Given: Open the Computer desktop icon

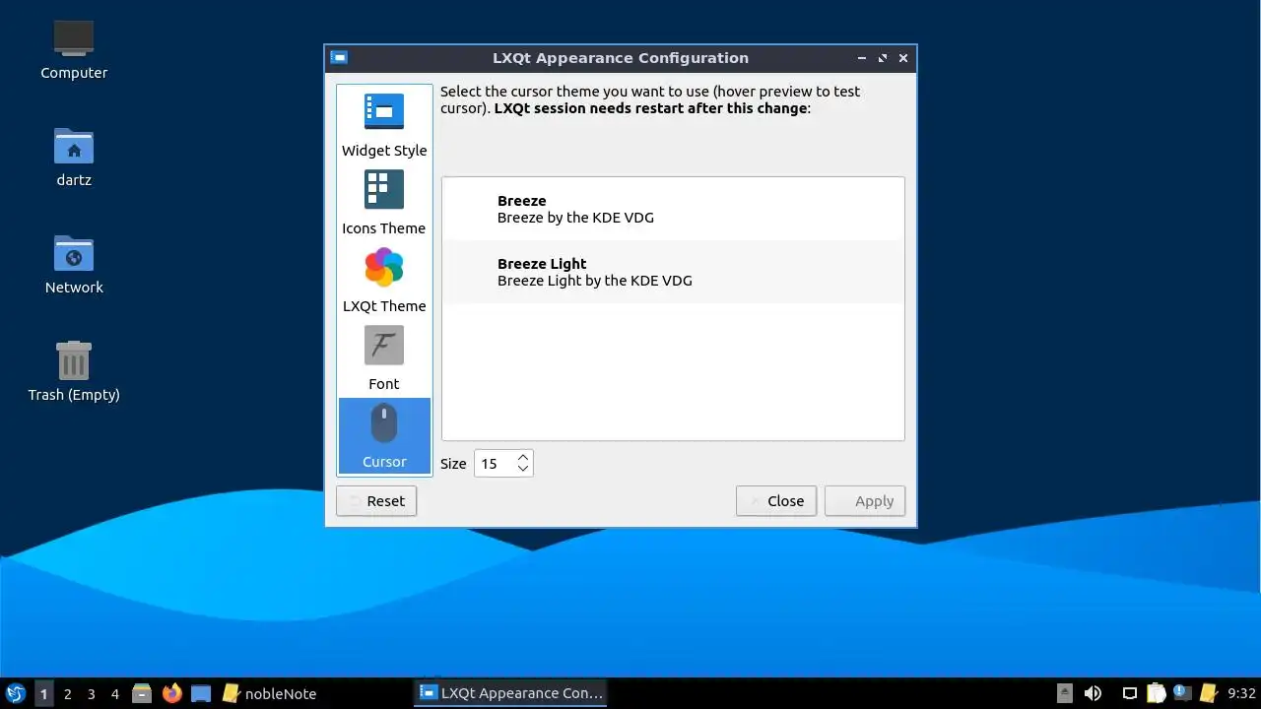Looking at the screenshot, I should pos(74,49).
